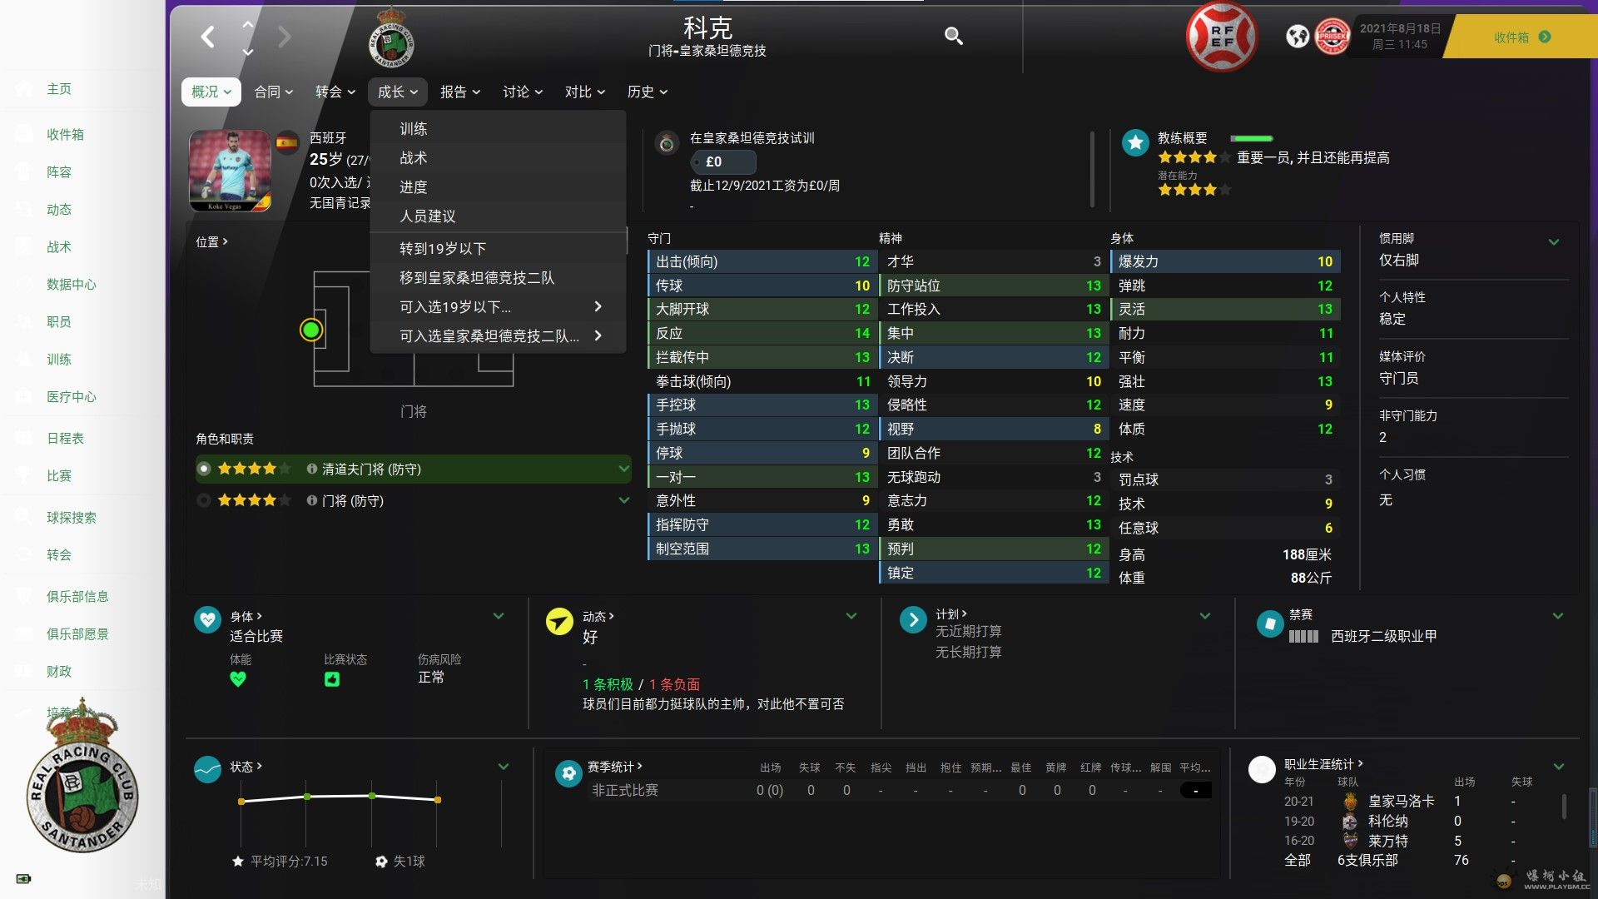This screenshot has height=899, width=1598.
Task: Select 移到皇家桑坦德竞技二队 menu entry
Action: pos(498,278)
